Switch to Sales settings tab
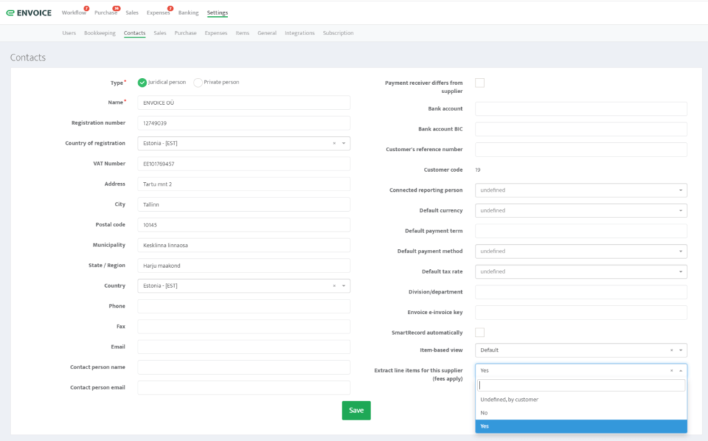 [160, 33]
